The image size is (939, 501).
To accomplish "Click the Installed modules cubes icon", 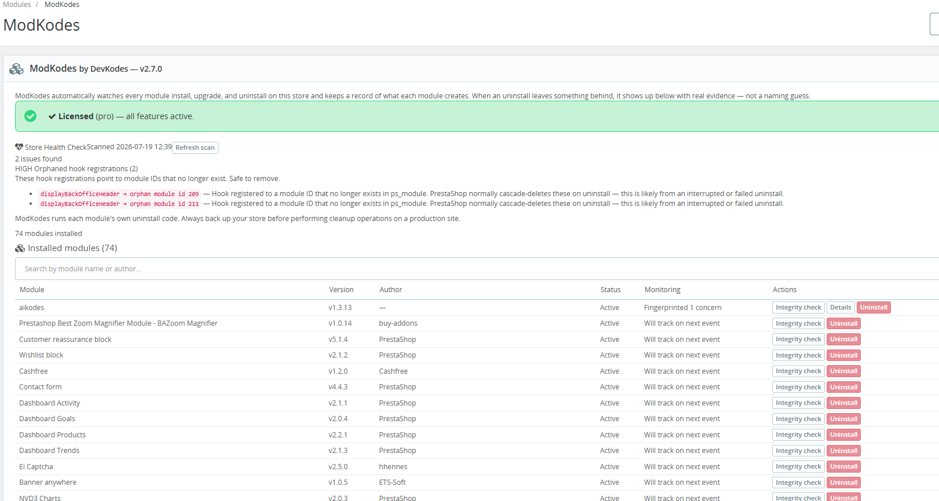I will pyautogui.click(x=20, y=248).
